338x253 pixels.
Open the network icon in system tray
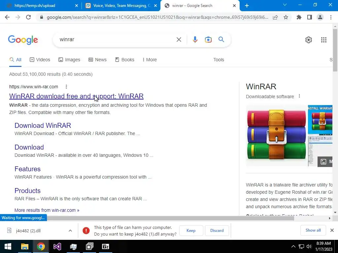301,246
